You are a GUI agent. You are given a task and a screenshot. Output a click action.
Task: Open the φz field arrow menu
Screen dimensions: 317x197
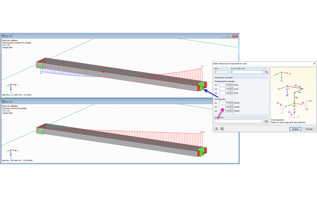[232, 111]
